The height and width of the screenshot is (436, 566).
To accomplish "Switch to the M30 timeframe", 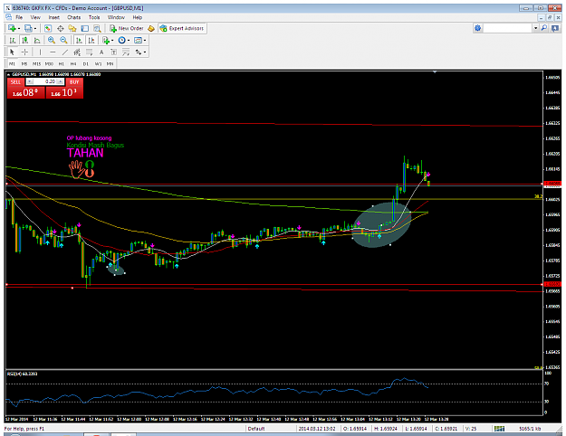I will pyautogui.click(x=49, y=64).
